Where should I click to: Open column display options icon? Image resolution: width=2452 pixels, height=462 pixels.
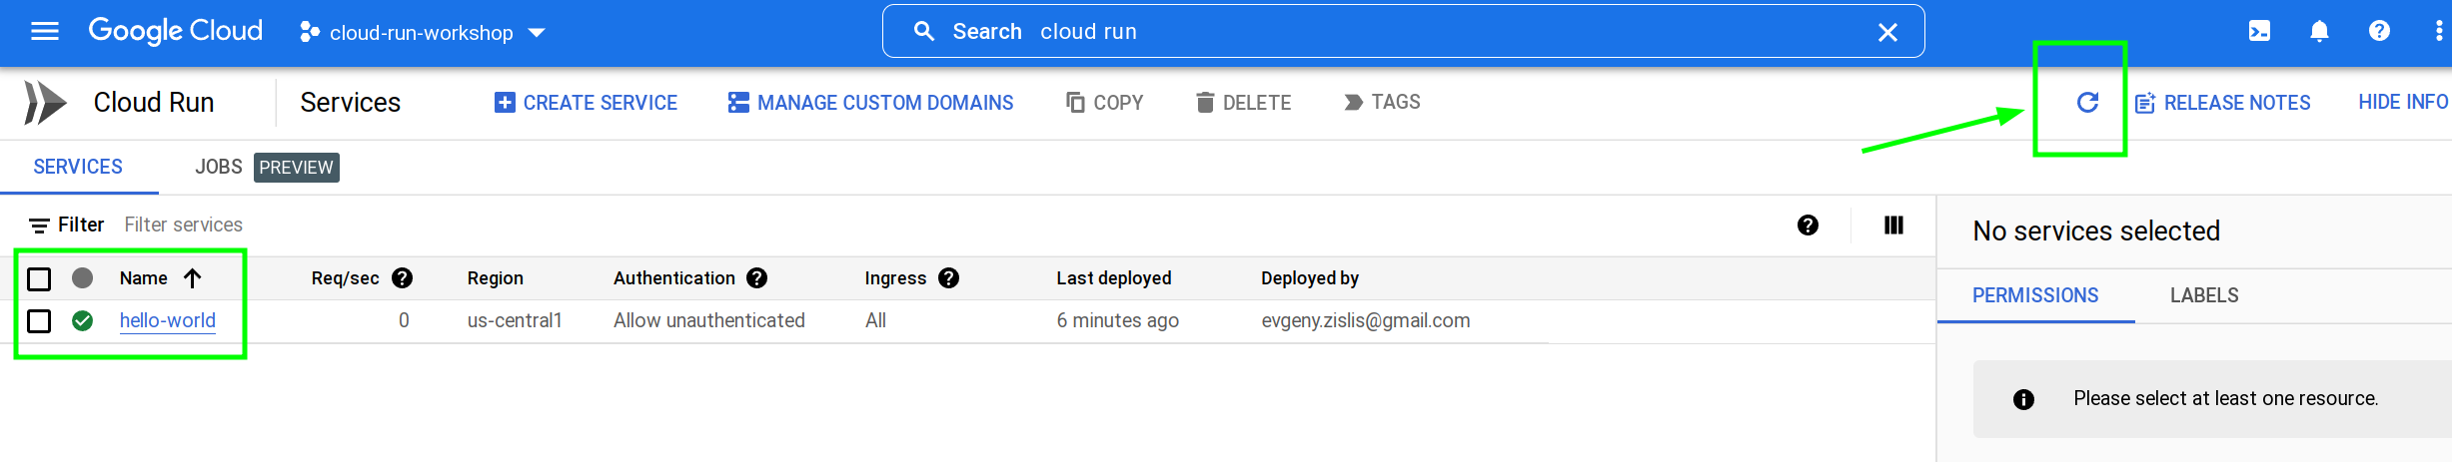point(1893,226)
